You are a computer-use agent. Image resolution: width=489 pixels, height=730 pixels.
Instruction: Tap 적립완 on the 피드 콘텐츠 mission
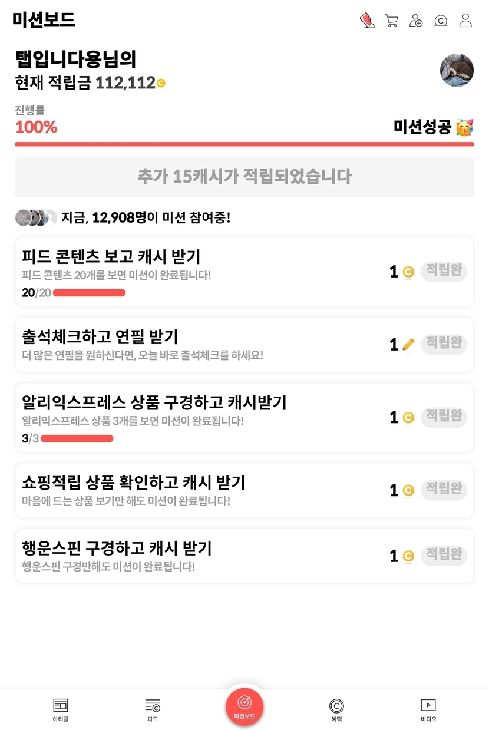(x=444, y=271)
